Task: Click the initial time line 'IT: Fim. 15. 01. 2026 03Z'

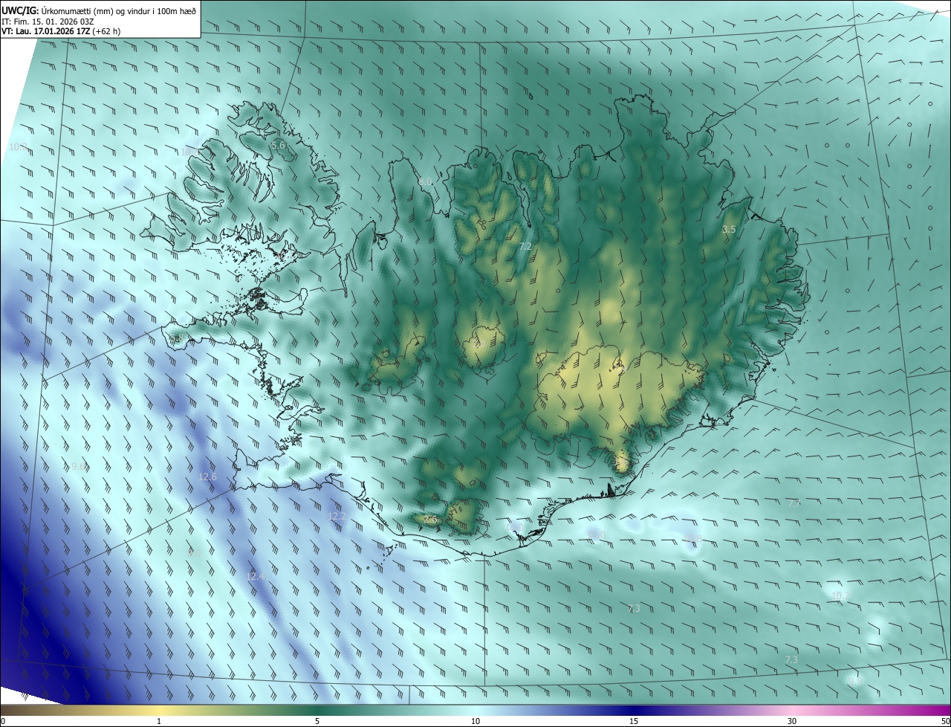Action: [47, 22]
